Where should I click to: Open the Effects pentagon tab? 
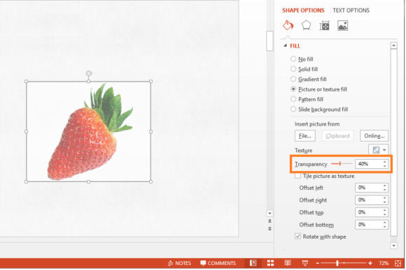click(x=306, y=26)
